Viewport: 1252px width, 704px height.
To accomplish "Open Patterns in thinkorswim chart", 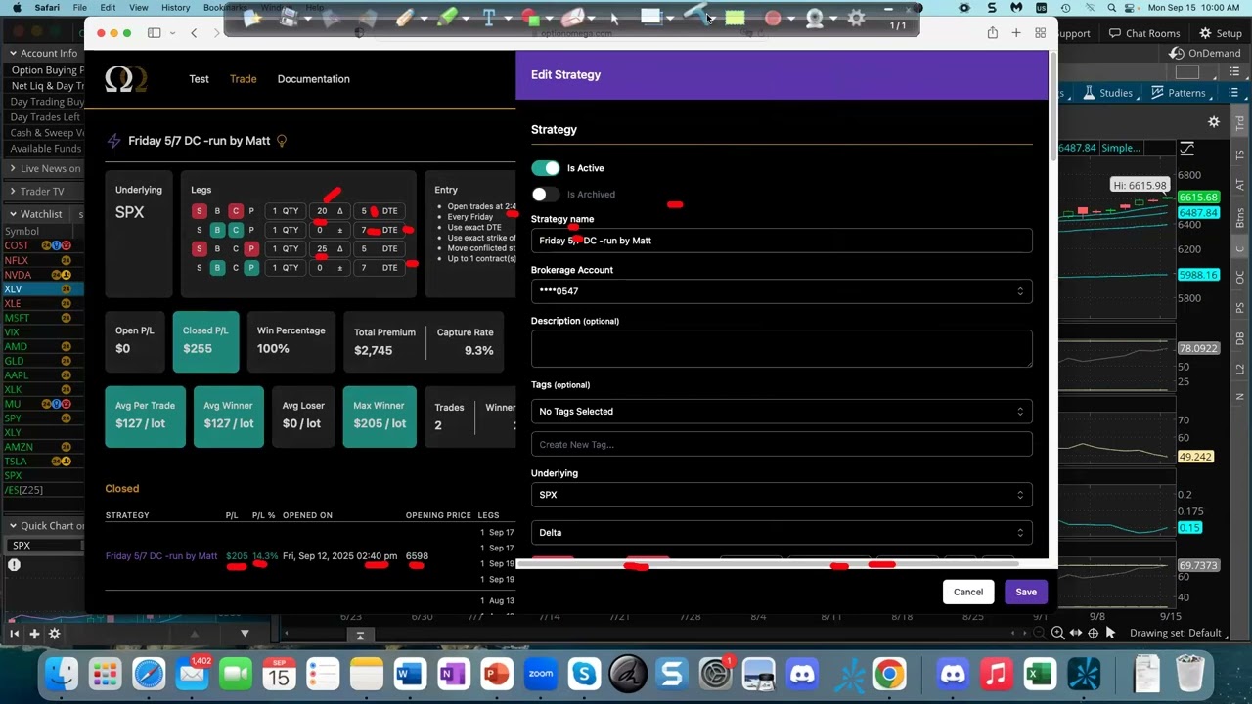I will click(x=1179, y=93).
